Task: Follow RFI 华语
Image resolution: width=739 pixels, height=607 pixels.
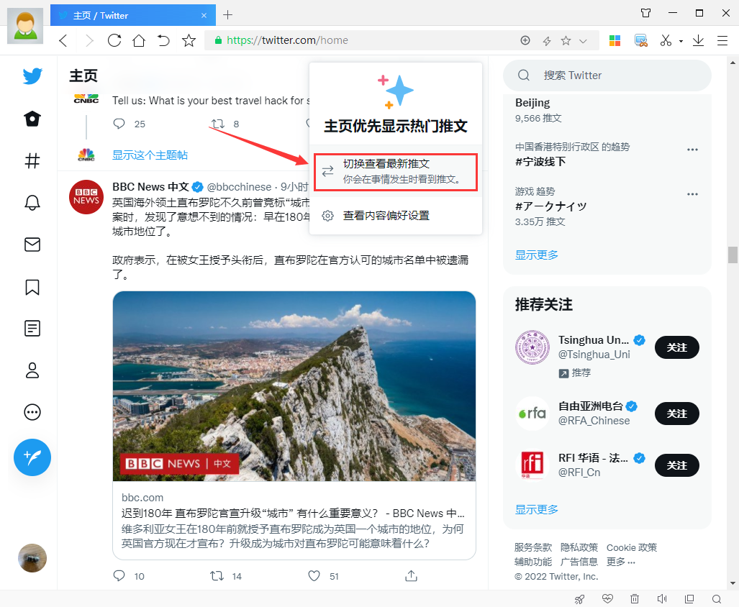Action: coord(677,465)
